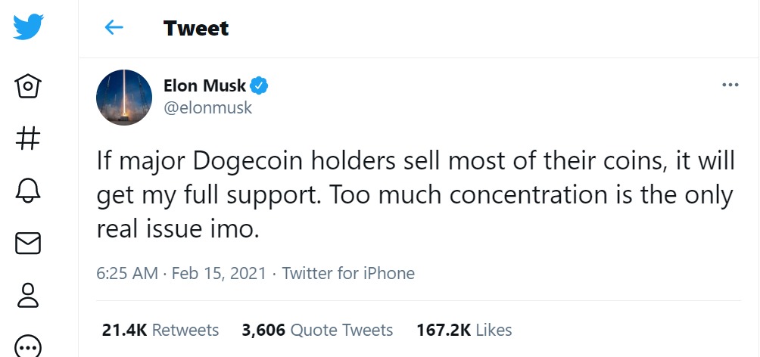Click the Tweet page heading

[x=195, y=29]
